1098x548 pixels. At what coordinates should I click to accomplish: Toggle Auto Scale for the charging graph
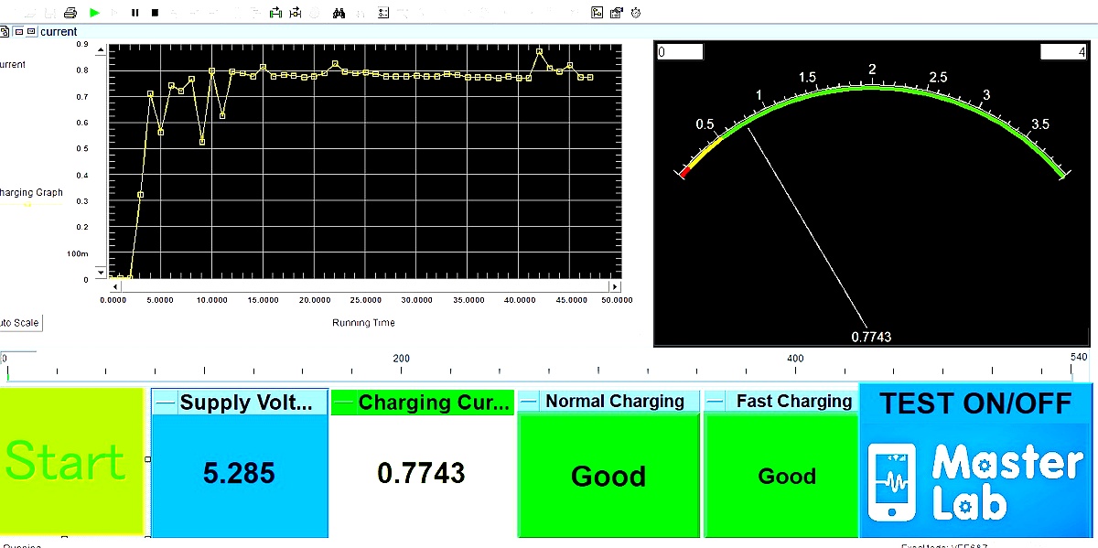point(20,322)
